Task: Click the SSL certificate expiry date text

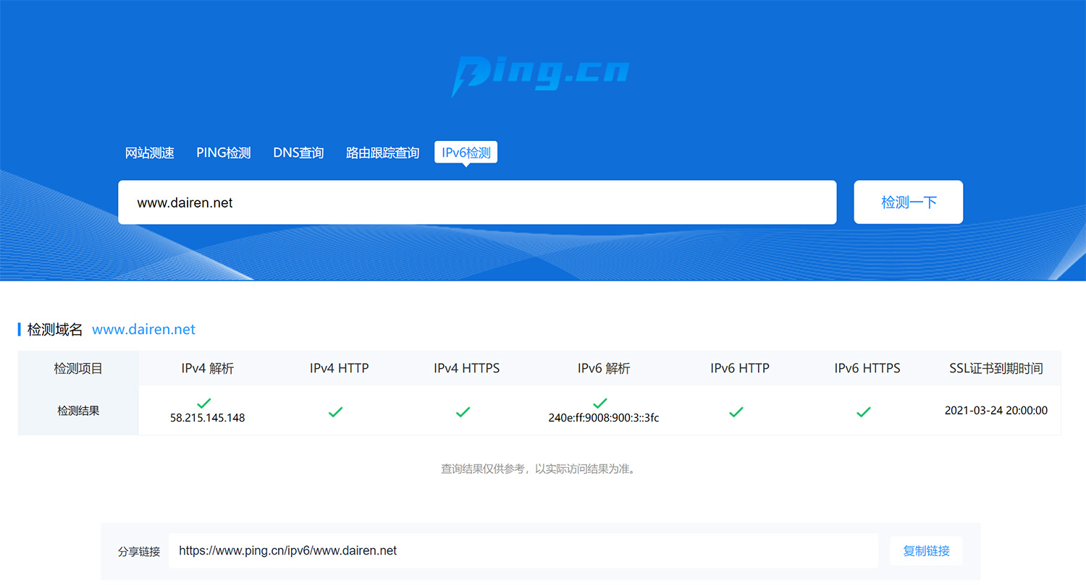Action: click(996, 410)
